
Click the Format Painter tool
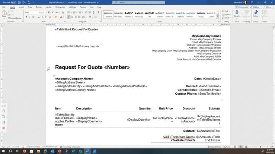[15, 18]
